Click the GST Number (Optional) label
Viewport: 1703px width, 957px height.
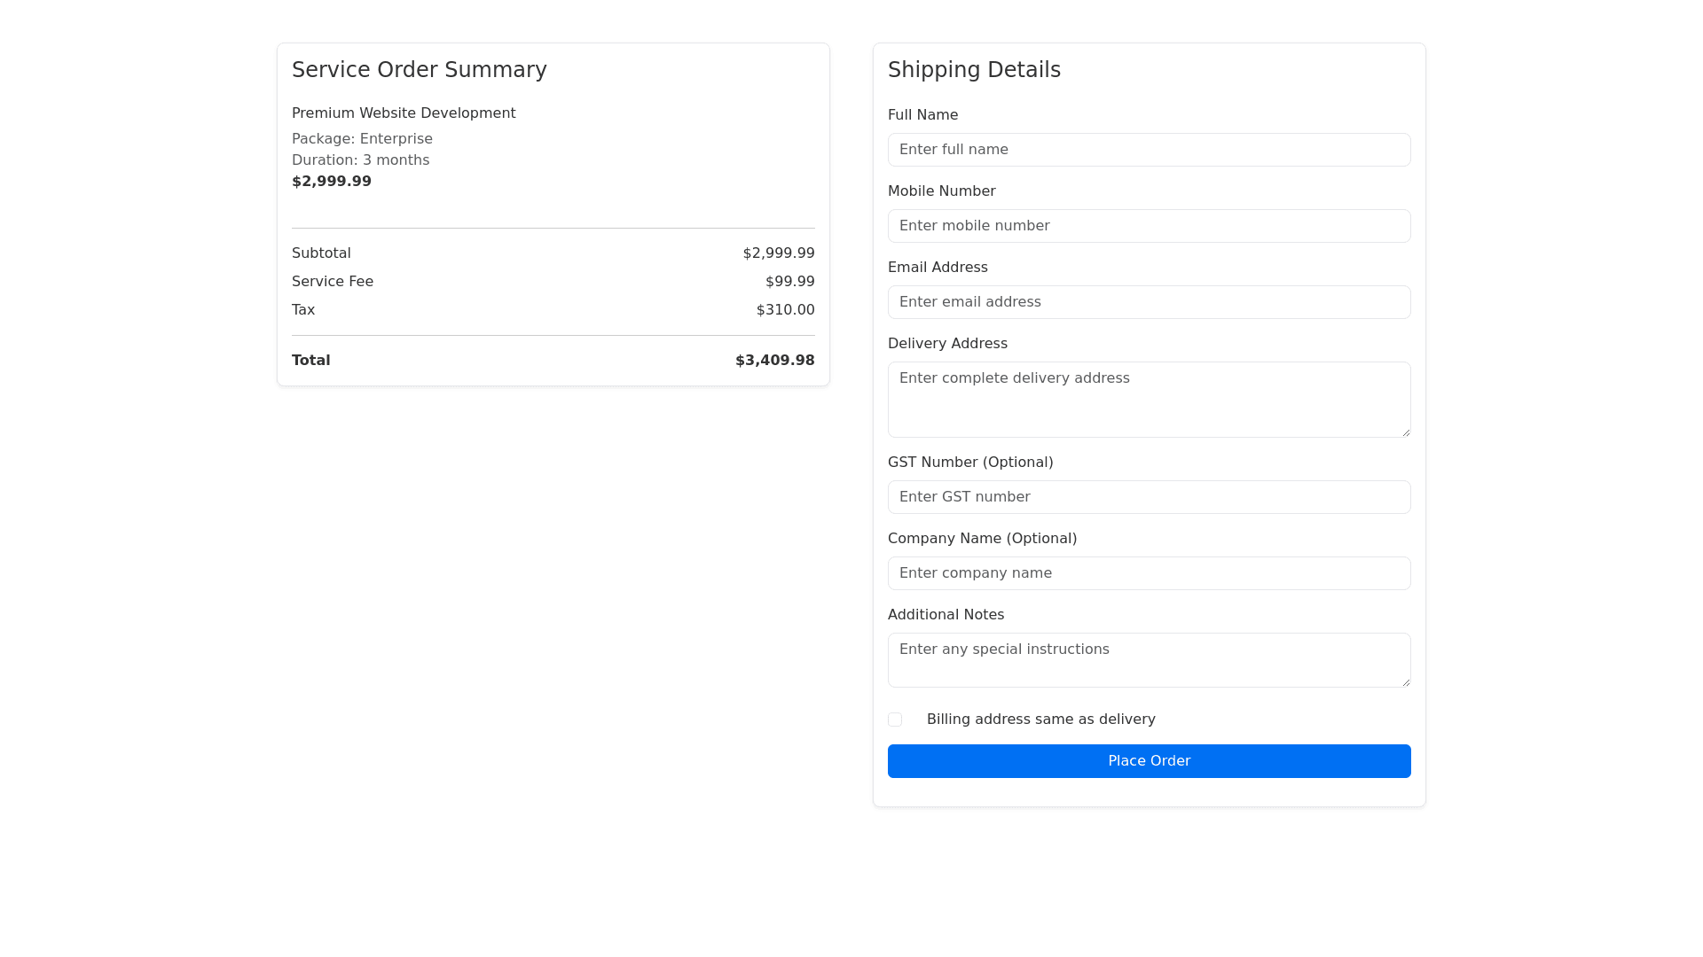tap(970, 463)
